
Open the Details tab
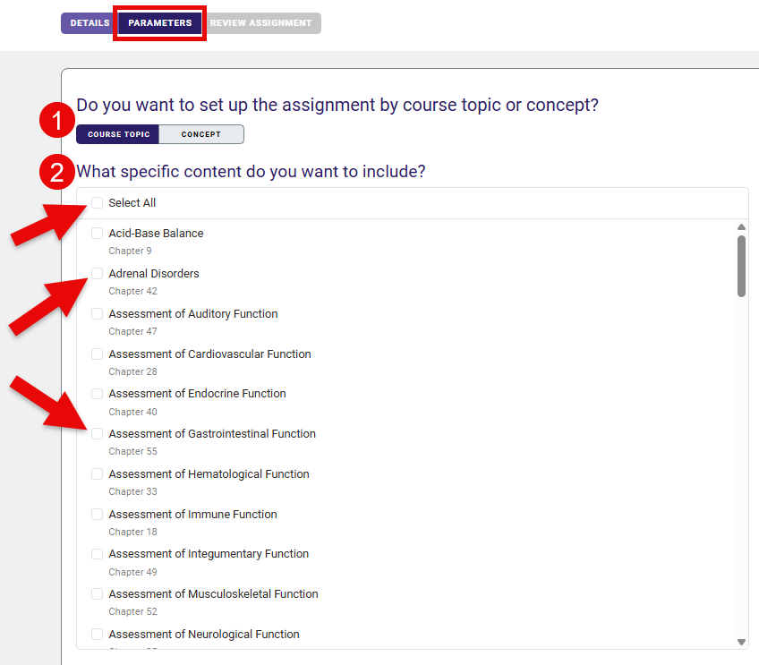tap(90, 23)
